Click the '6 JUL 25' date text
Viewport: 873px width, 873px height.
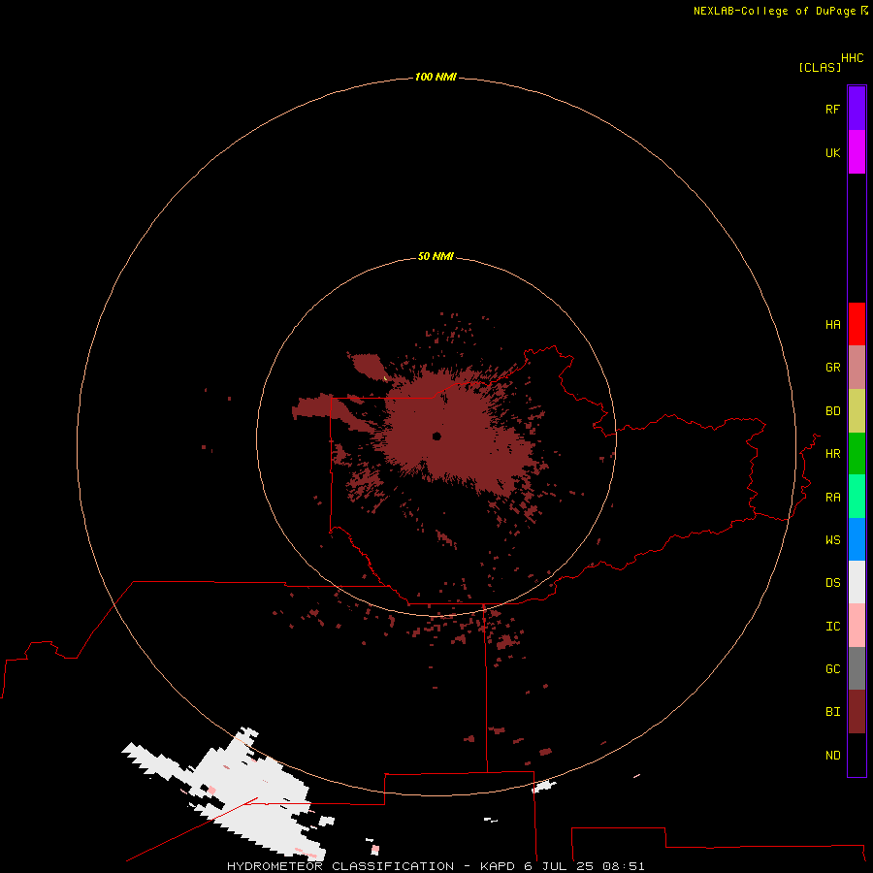pyautogui.click(x=559, y=866)
